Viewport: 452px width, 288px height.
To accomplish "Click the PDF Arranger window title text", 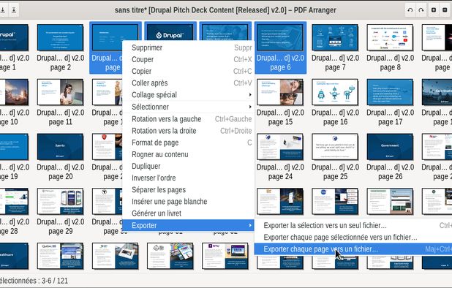I will click(225, 10).
